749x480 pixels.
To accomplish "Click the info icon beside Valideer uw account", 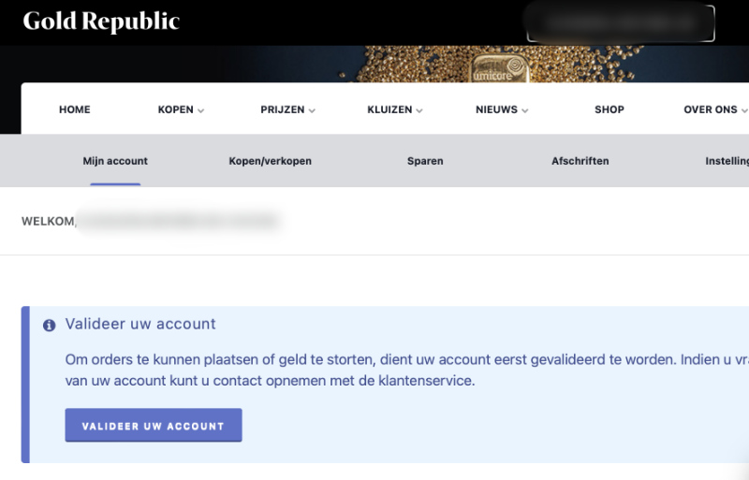I will point(50,326).
